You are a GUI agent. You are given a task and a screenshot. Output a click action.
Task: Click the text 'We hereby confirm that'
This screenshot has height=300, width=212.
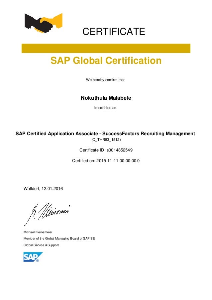tap(105, 80)
